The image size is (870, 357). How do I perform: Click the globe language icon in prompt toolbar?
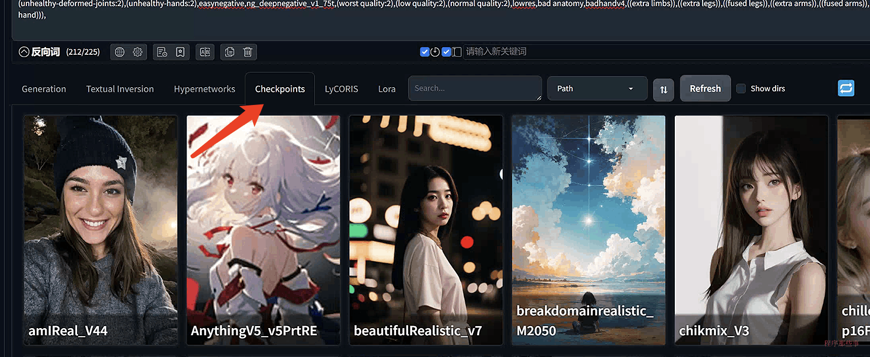coord(120,52)
